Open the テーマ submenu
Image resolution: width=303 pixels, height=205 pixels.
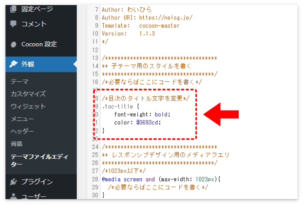pyautogui.click(x=20, y=82)
